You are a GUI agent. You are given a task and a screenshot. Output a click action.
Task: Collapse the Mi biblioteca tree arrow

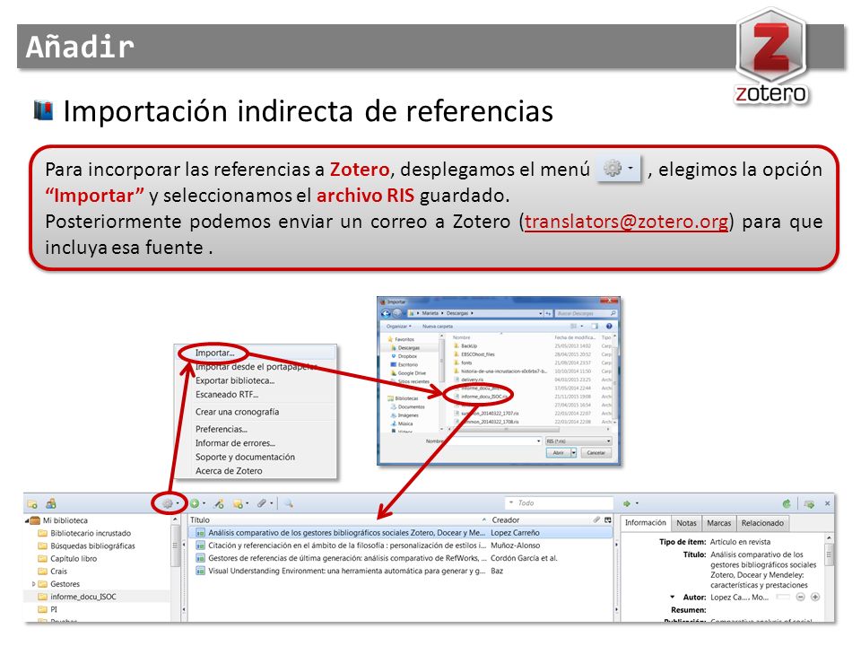26,520
